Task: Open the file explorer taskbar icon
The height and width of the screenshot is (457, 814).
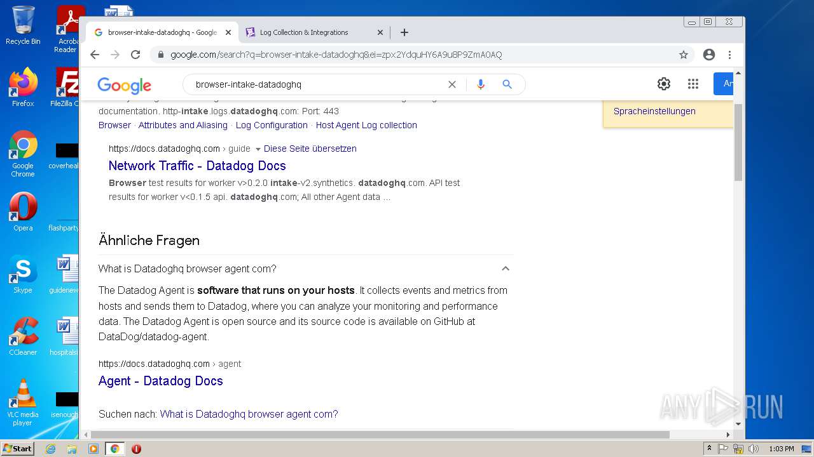Action: (x=72, y=449)
